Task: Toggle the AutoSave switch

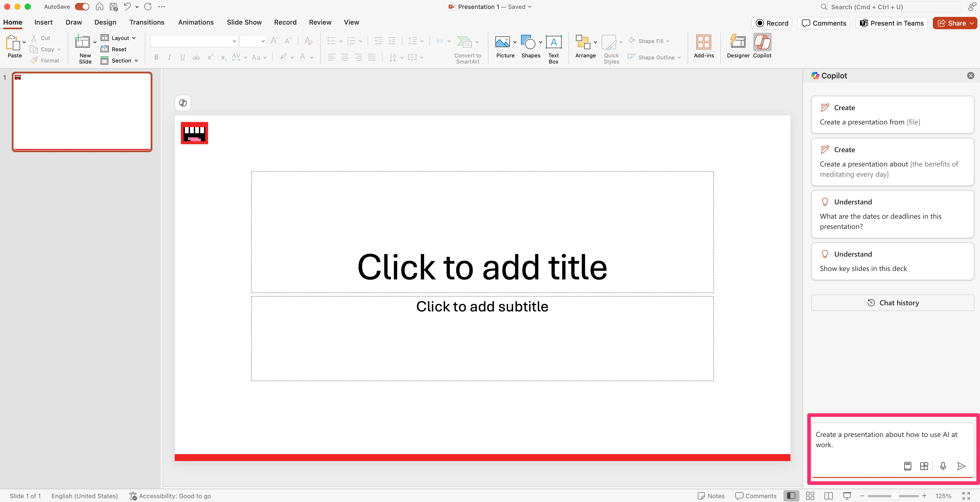Action: 82,7
